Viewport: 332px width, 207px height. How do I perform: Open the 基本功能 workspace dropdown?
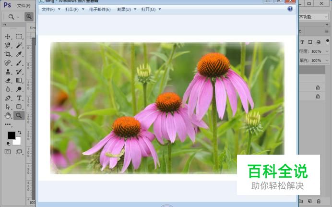[x=314, y=17]
